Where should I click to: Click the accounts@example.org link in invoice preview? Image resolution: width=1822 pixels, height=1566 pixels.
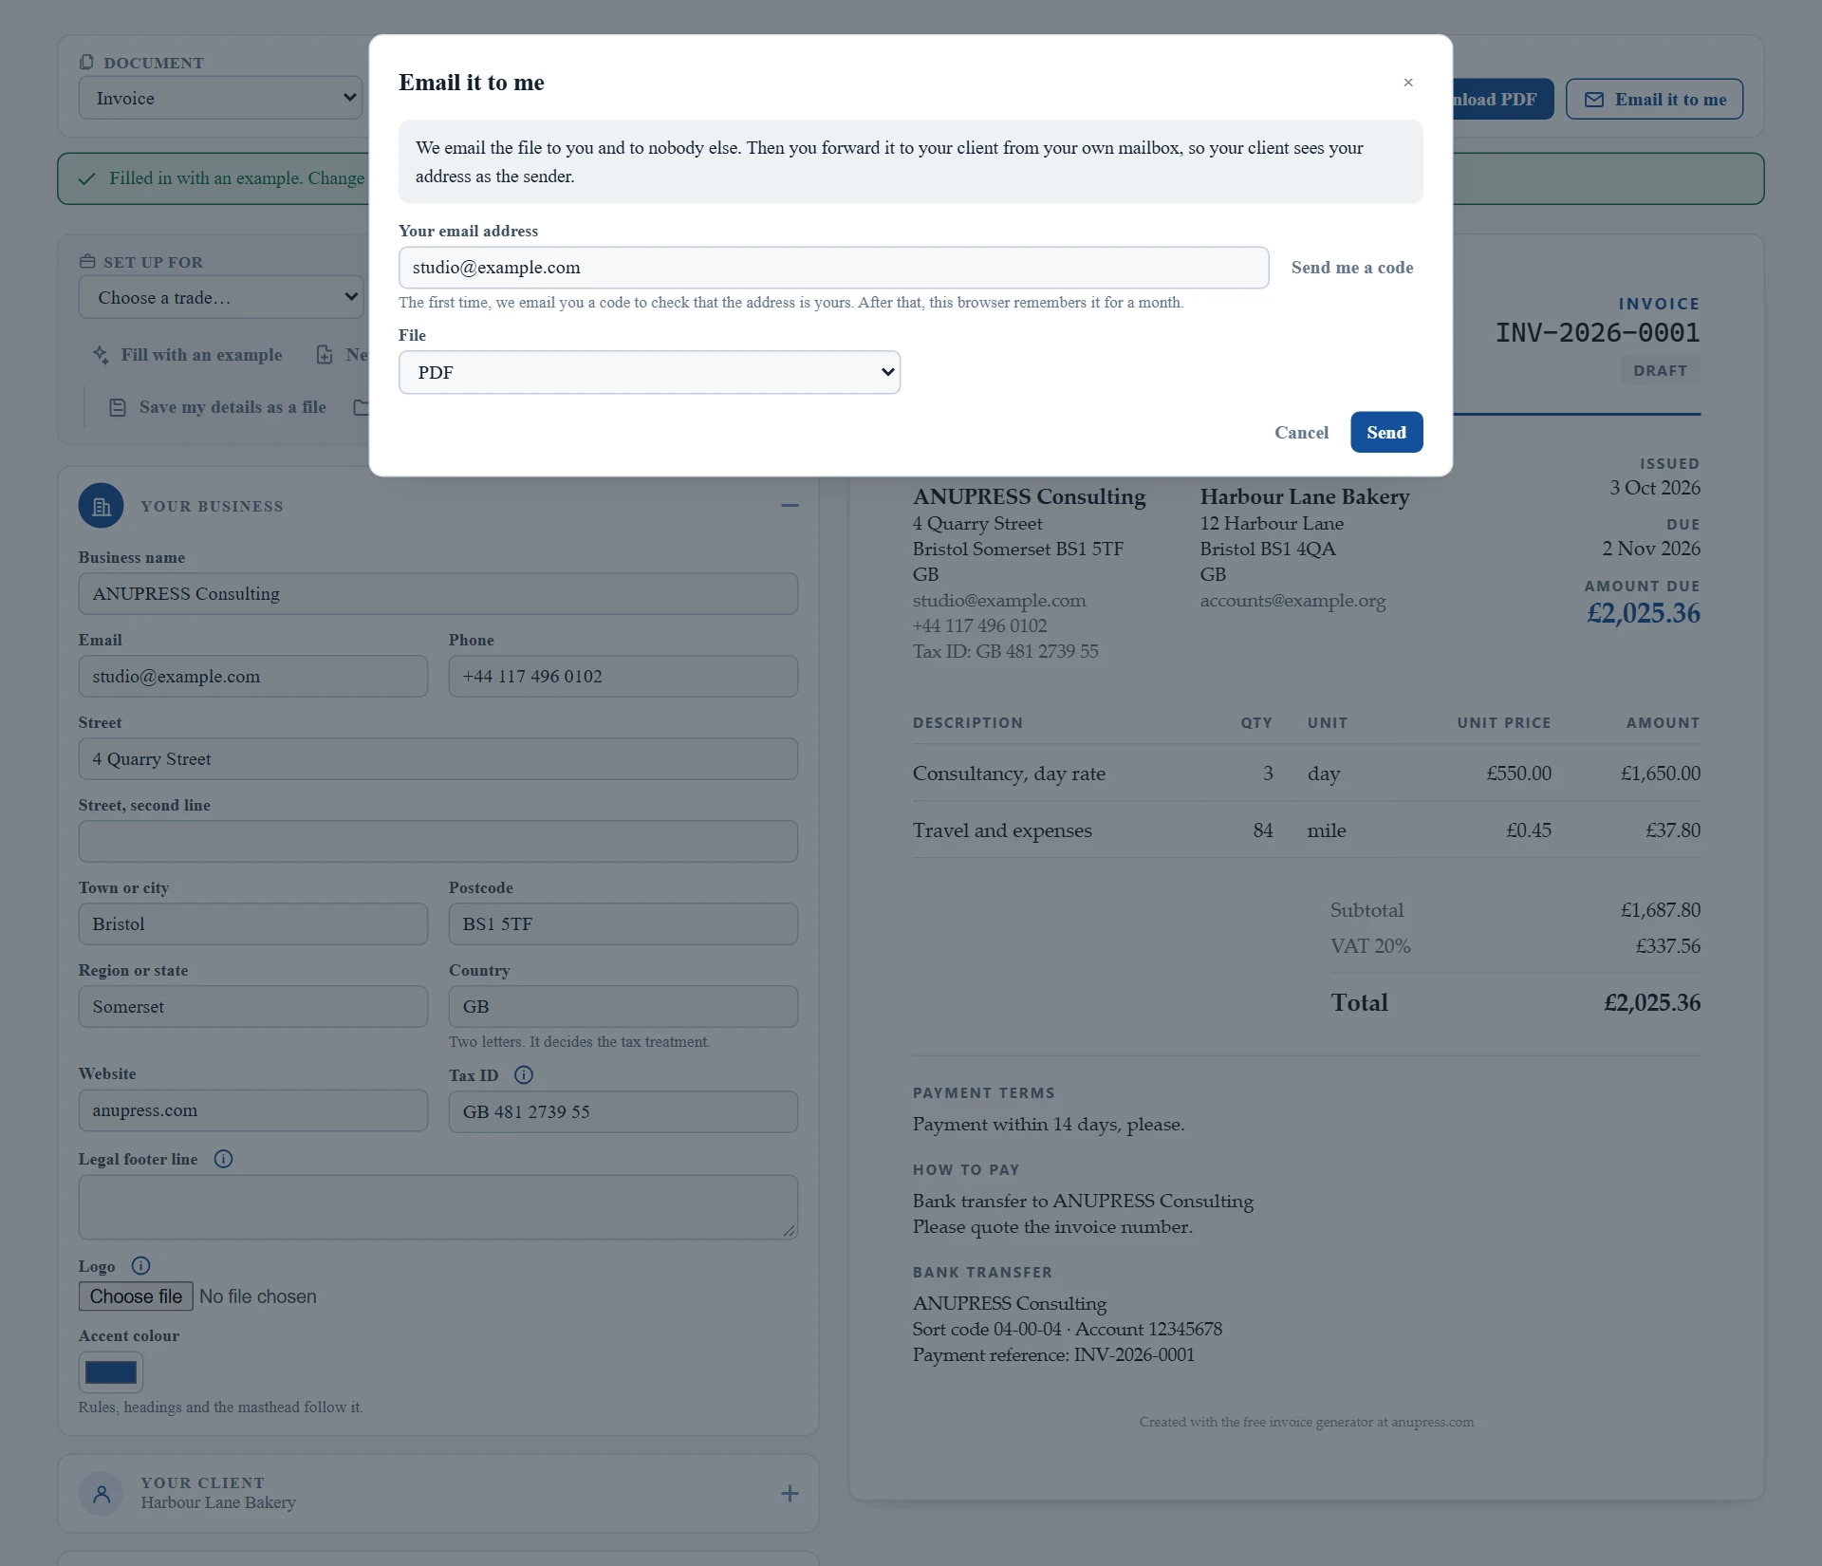[x=1292, y=600]
